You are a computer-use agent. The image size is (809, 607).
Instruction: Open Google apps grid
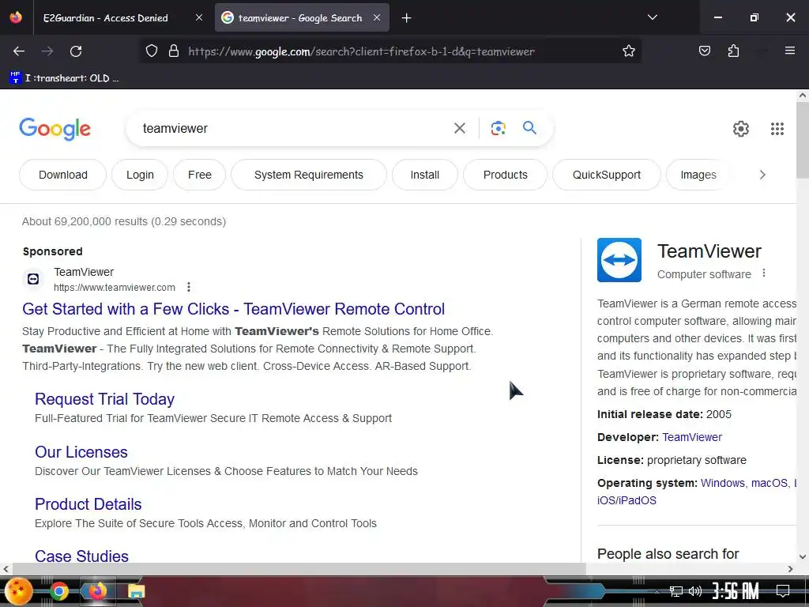tap(777, 129)
